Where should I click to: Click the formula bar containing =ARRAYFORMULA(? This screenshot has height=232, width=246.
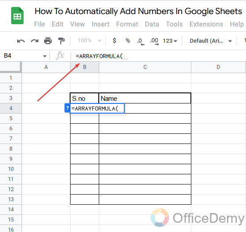pyautogui.click(x=158, y=56)
